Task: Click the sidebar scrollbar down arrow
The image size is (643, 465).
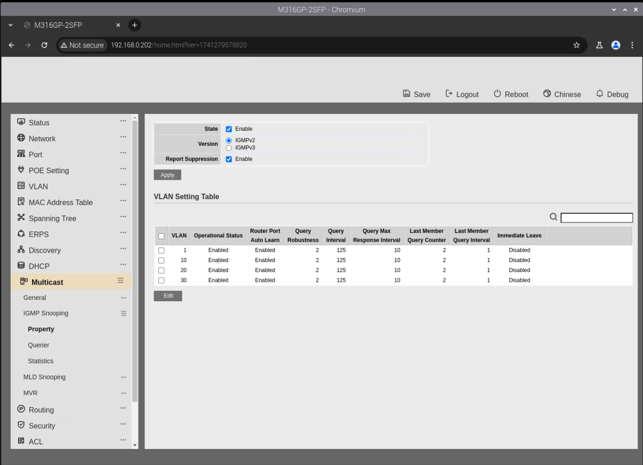Action: click(135, 445)
